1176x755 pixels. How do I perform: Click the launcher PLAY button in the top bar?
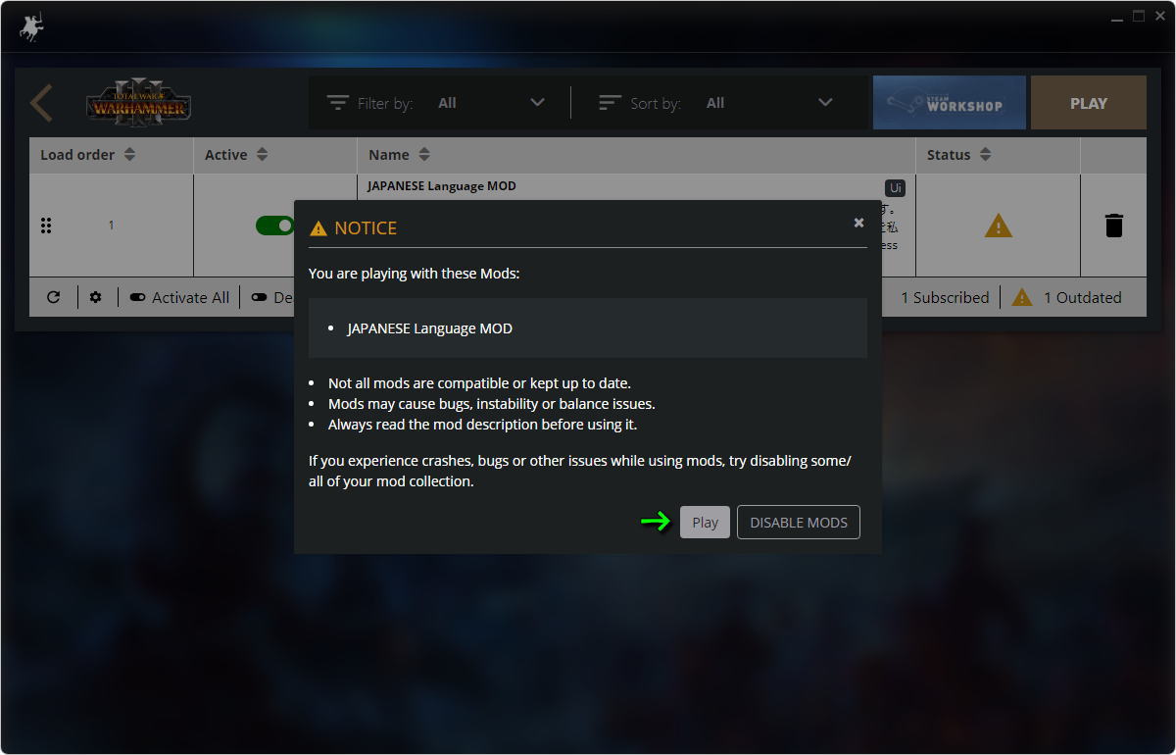point(1089,103)
